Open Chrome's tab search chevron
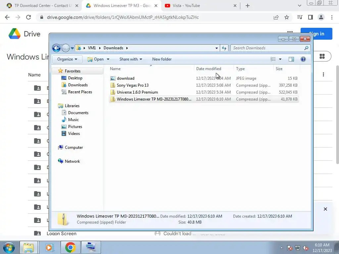The width and height of the screenshot is (339, 254). tap(299, 6)
